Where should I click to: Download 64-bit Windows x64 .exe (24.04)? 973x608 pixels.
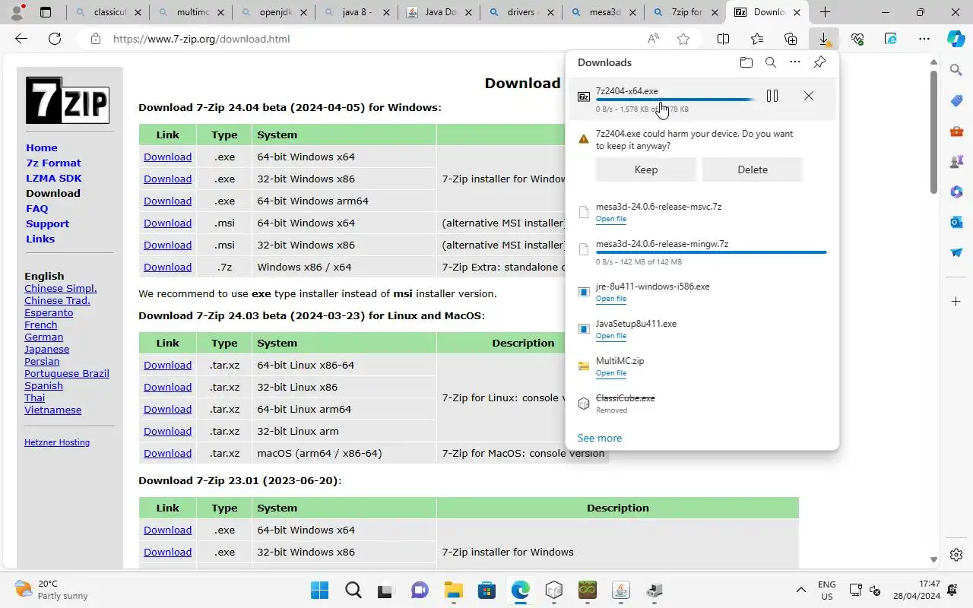point(167,157)
